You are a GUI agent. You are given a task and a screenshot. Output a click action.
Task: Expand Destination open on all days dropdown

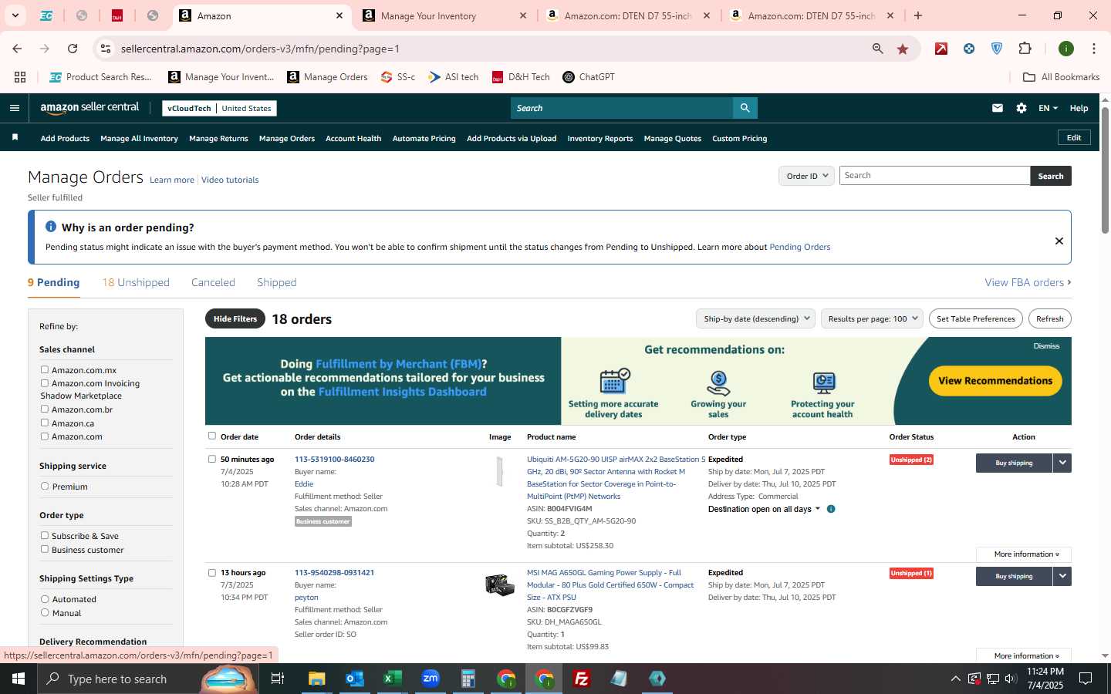point(765,509)
